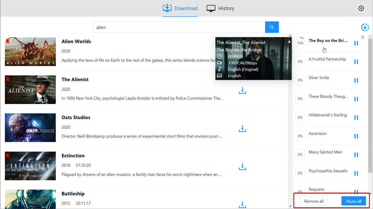Viewport: 373px width, 209px height.
Task: Select the Ascension queue item
Action: (317, 133)
